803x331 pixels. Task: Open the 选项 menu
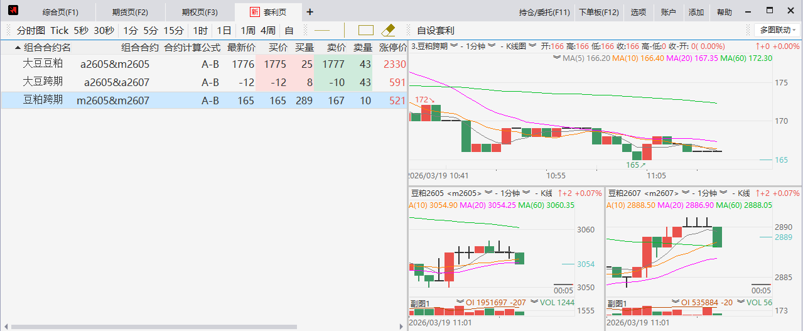tap(638, 12)
